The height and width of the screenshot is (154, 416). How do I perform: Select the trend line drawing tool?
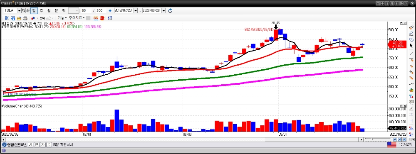click(x=411, y=54)
